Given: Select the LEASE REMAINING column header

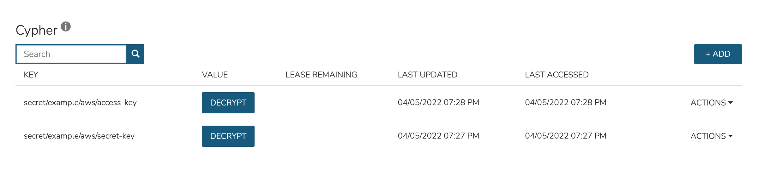Looking at the screenshot, I should [x=321, y=75].
